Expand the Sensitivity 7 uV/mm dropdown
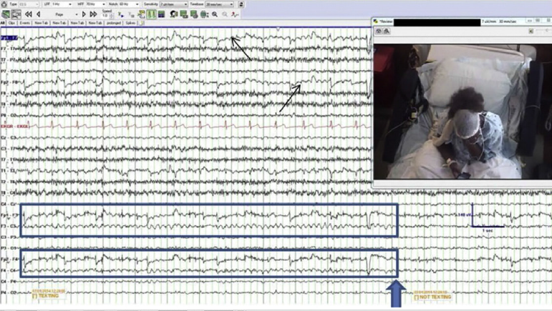This screenshot has height=311, width=552. 172,4
